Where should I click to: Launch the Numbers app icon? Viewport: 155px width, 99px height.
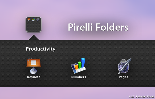point(79,66)
